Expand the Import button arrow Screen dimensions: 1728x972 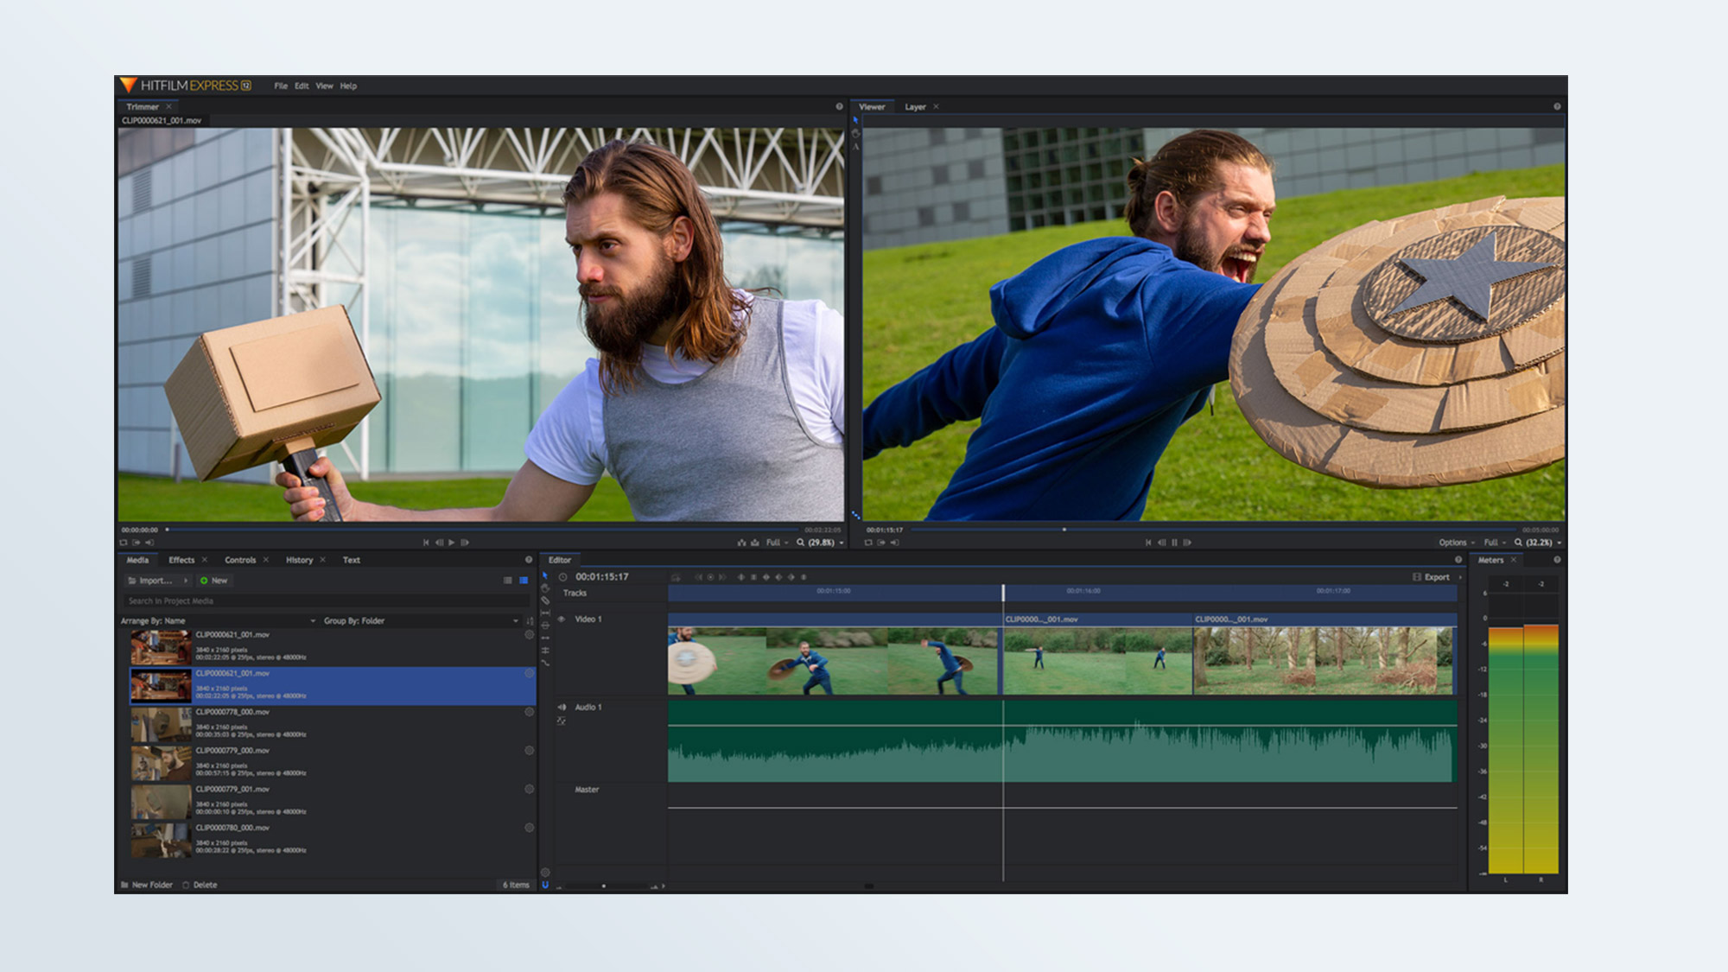(x=186, y=581)
